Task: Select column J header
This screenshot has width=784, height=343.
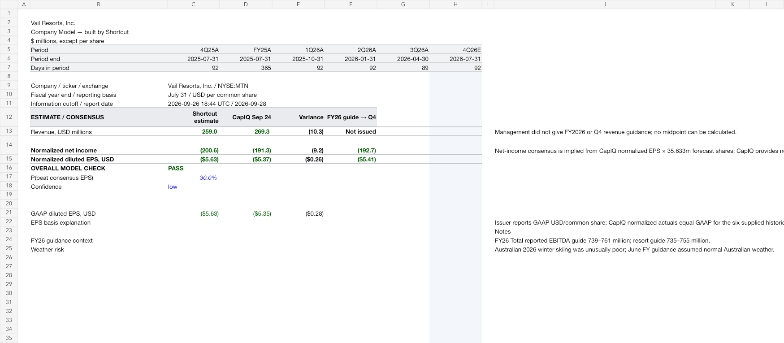Action: 605,4
